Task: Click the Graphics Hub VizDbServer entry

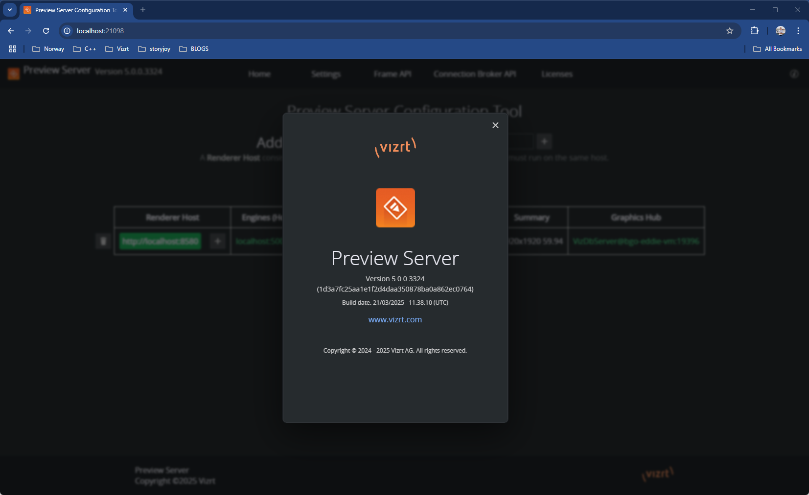Action: 636,241
